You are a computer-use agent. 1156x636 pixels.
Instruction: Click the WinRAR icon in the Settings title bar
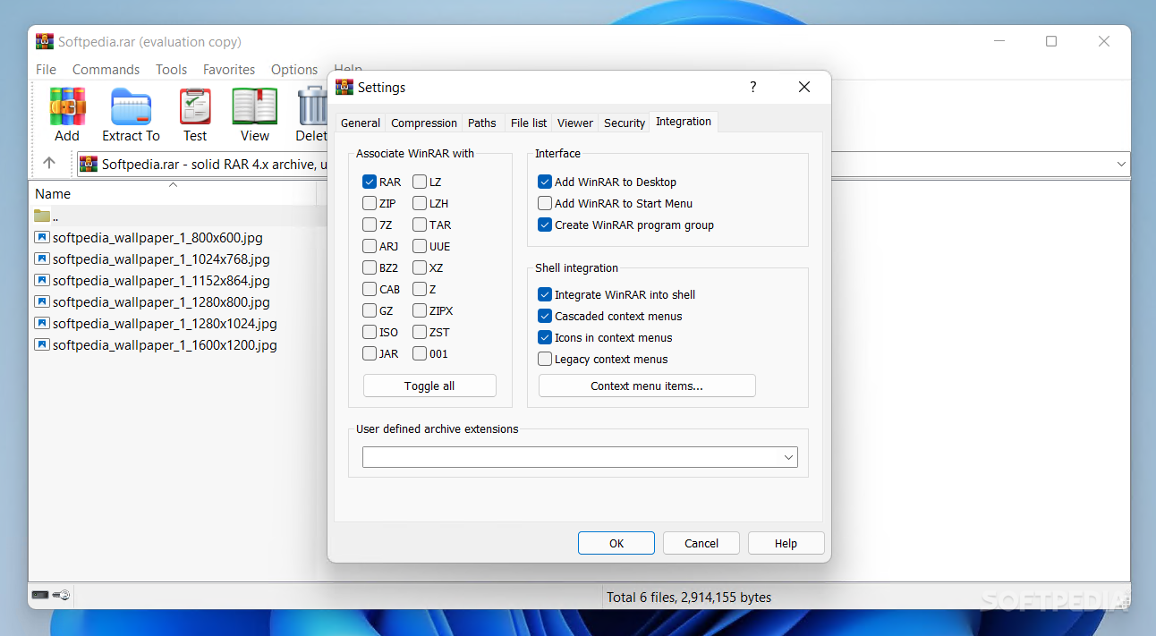pyautogui.click(x=344, y=87)
